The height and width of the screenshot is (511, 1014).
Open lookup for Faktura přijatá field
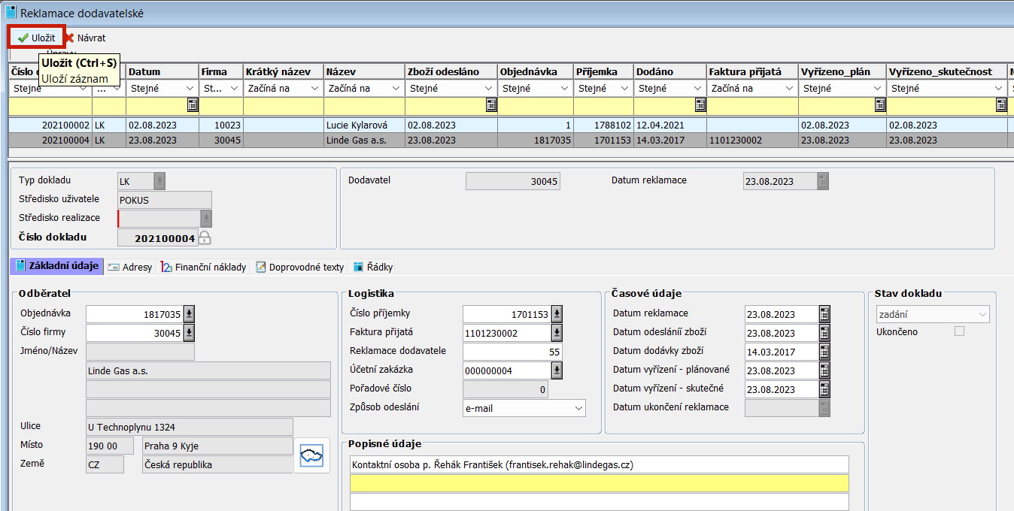point(557,333)
